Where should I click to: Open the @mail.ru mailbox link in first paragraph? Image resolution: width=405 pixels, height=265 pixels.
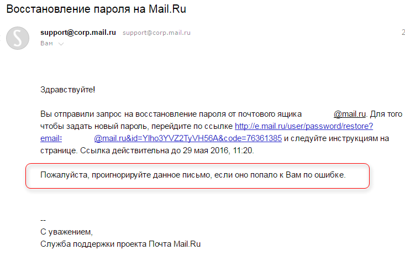350,114
